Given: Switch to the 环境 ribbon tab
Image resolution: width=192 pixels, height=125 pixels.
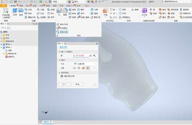Looking at the screenshot, I should coord(61,6).
